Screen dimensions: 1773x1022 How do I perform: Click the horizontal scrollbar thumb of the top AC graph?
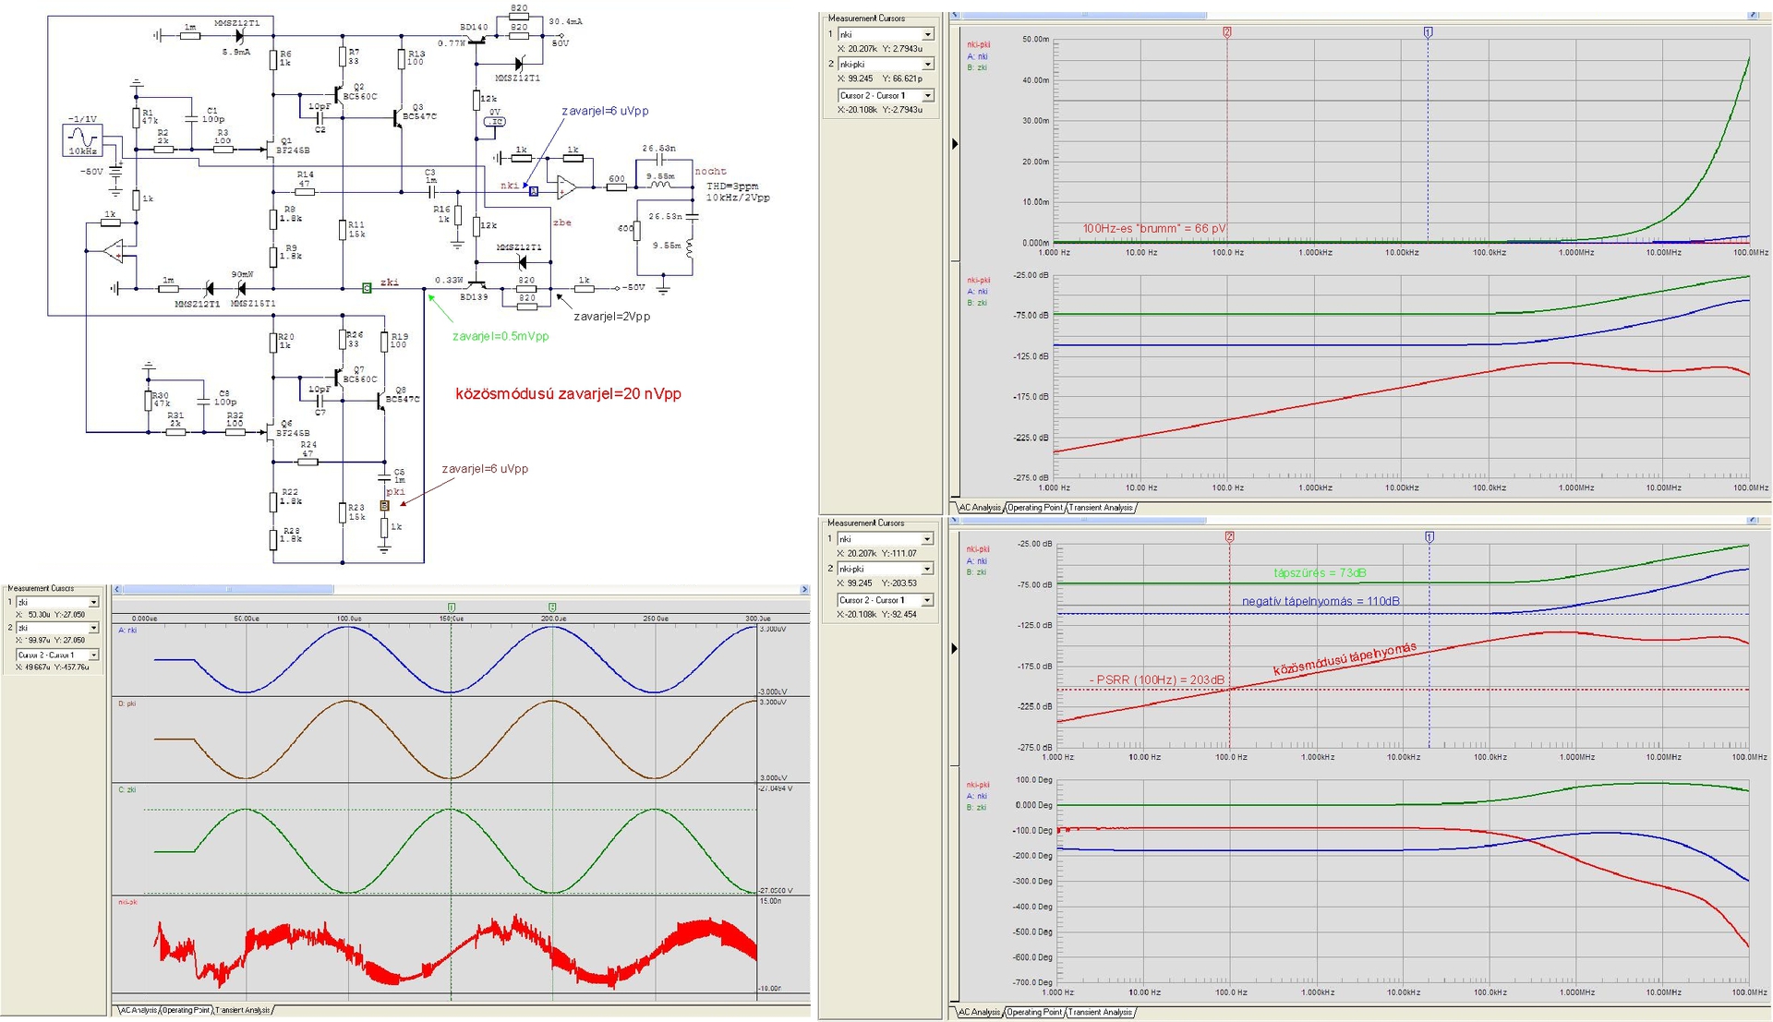pos(1084,15)
